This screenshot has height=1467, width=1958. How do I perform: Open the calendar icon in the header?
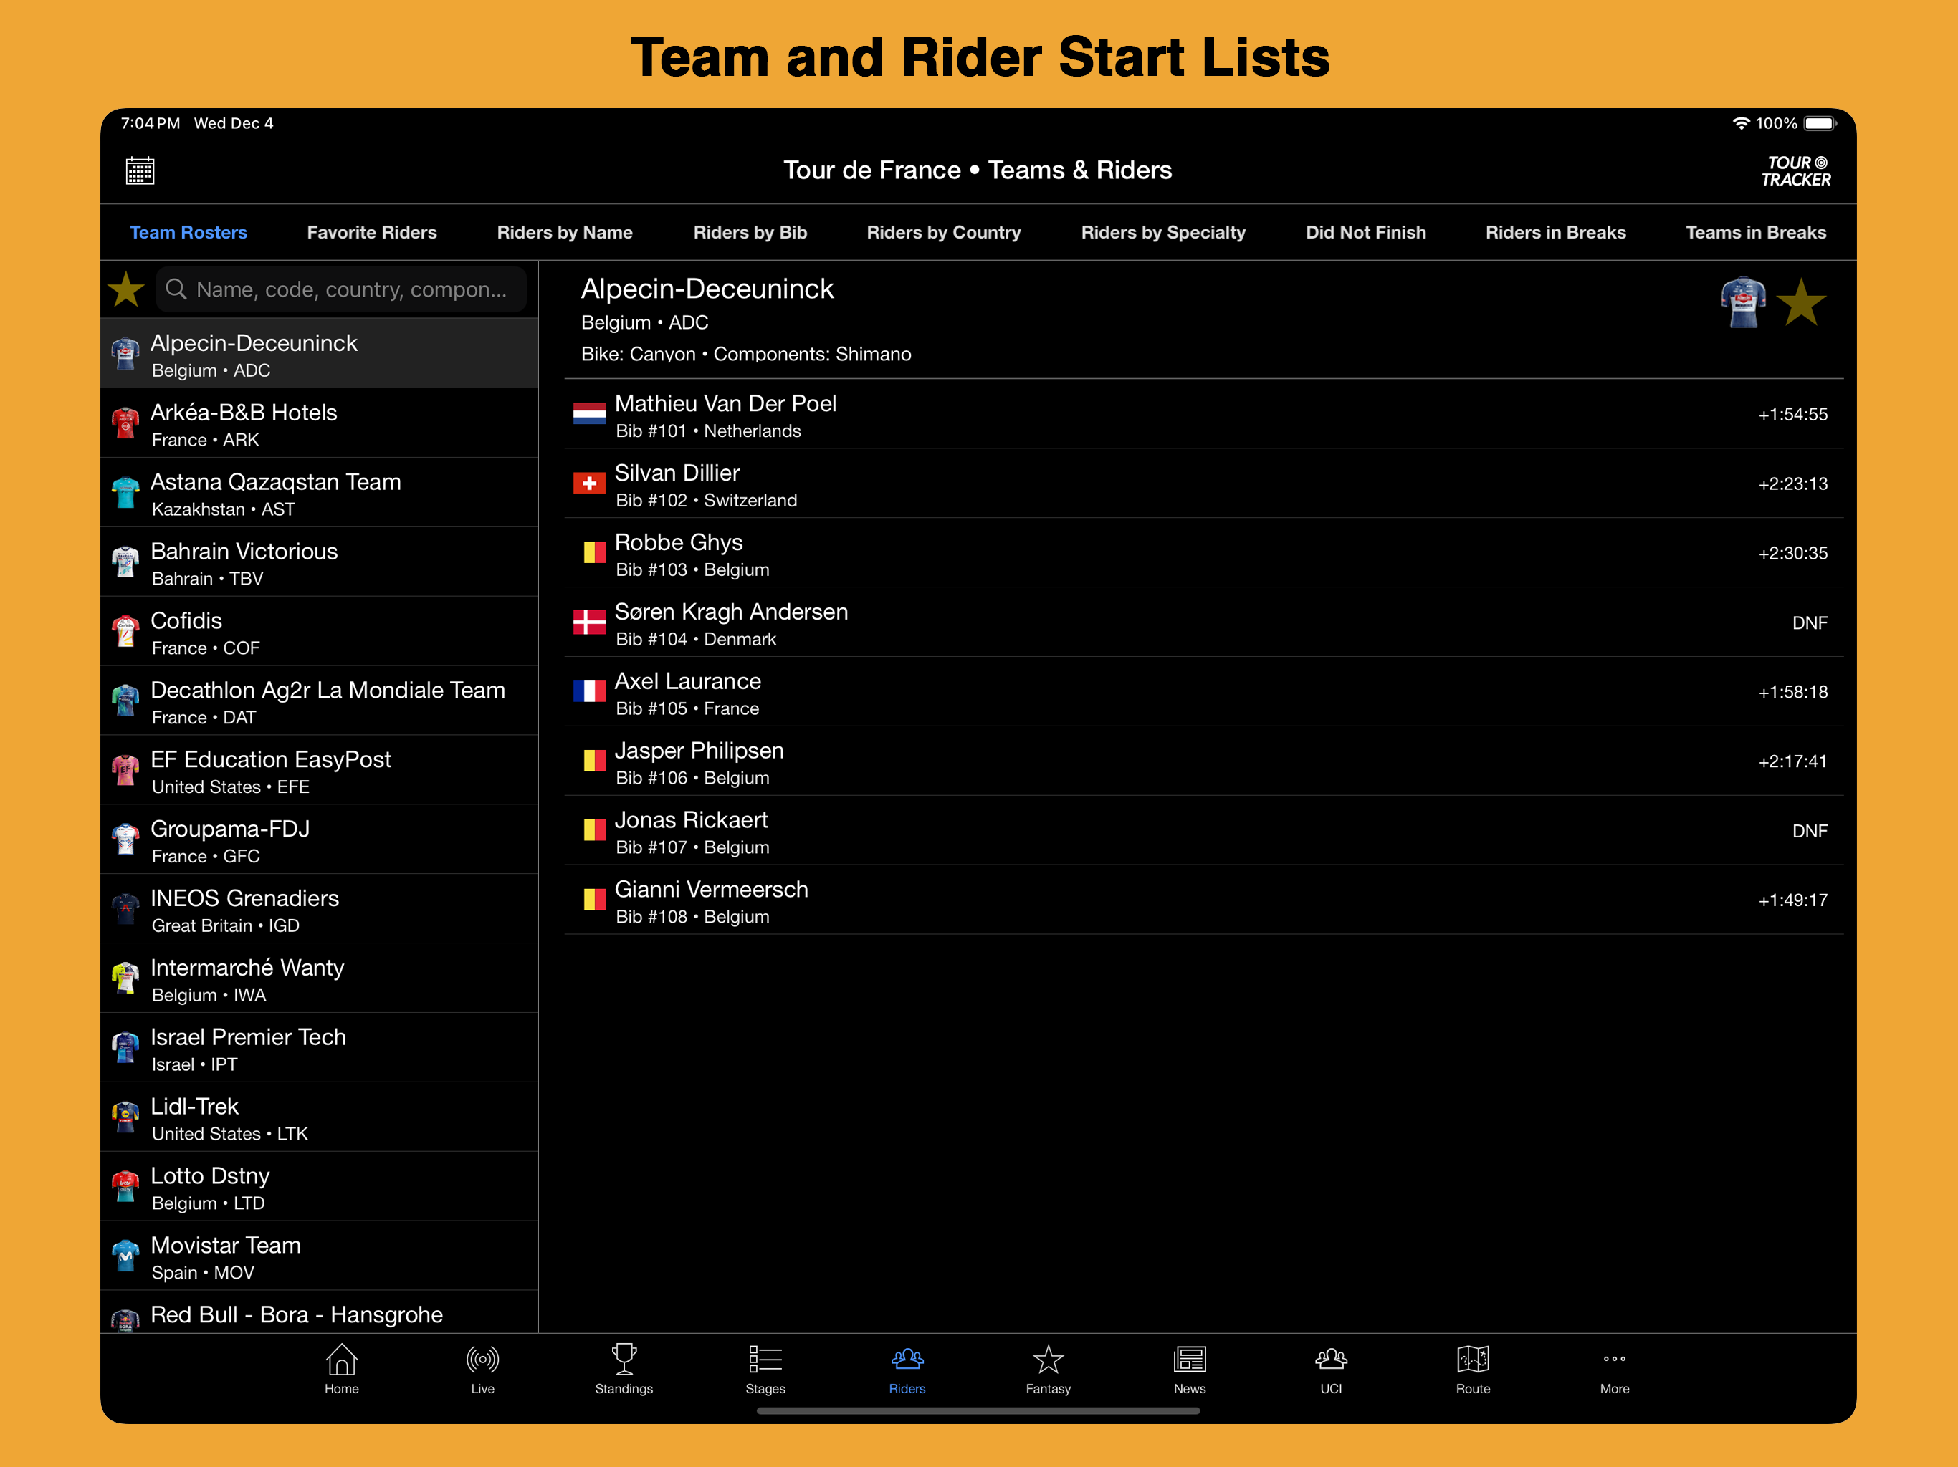pyautogui.click(x=140, y=170)
